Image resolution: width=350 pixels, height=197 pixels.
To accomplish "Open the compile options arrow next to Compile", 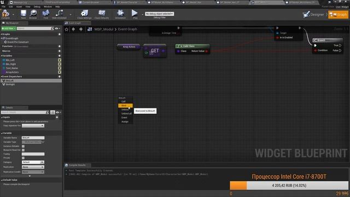I will click(13, 15).
